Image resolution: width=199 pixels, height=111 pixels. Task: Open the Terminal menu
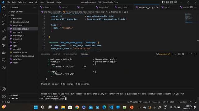coord(50,2)
